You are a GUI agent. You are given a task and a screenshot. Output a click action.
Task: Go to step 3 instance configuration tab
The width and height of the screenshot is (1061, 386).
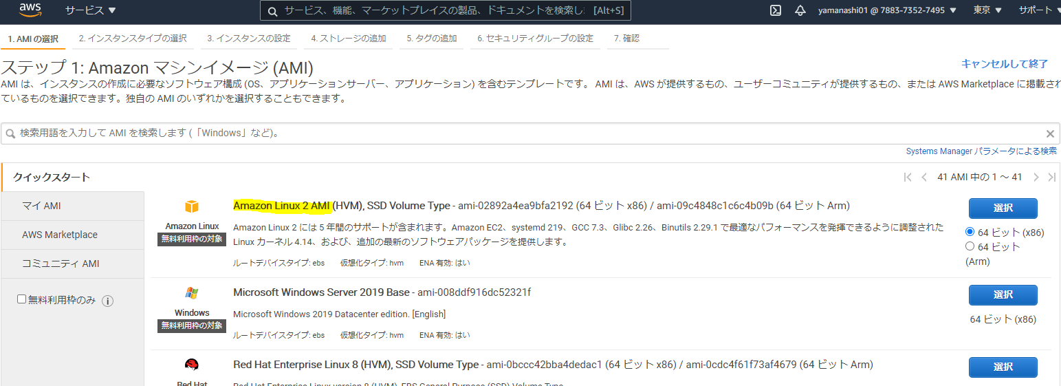249,39
